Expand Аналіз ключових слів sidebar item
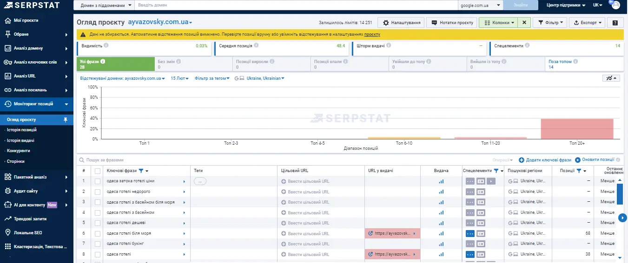The width and height of the screenshot is (628, 263). tap(37, 62)
